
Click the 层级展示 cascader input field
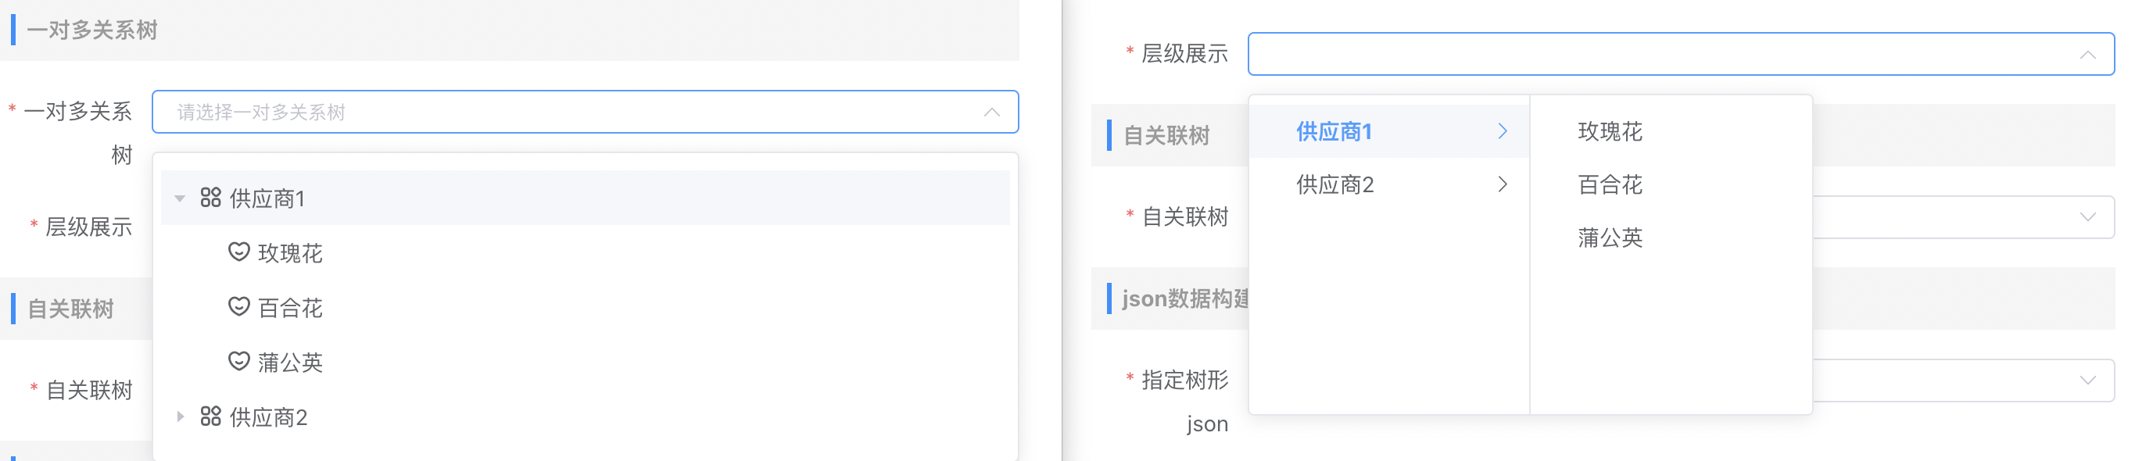click(1655, 54)
